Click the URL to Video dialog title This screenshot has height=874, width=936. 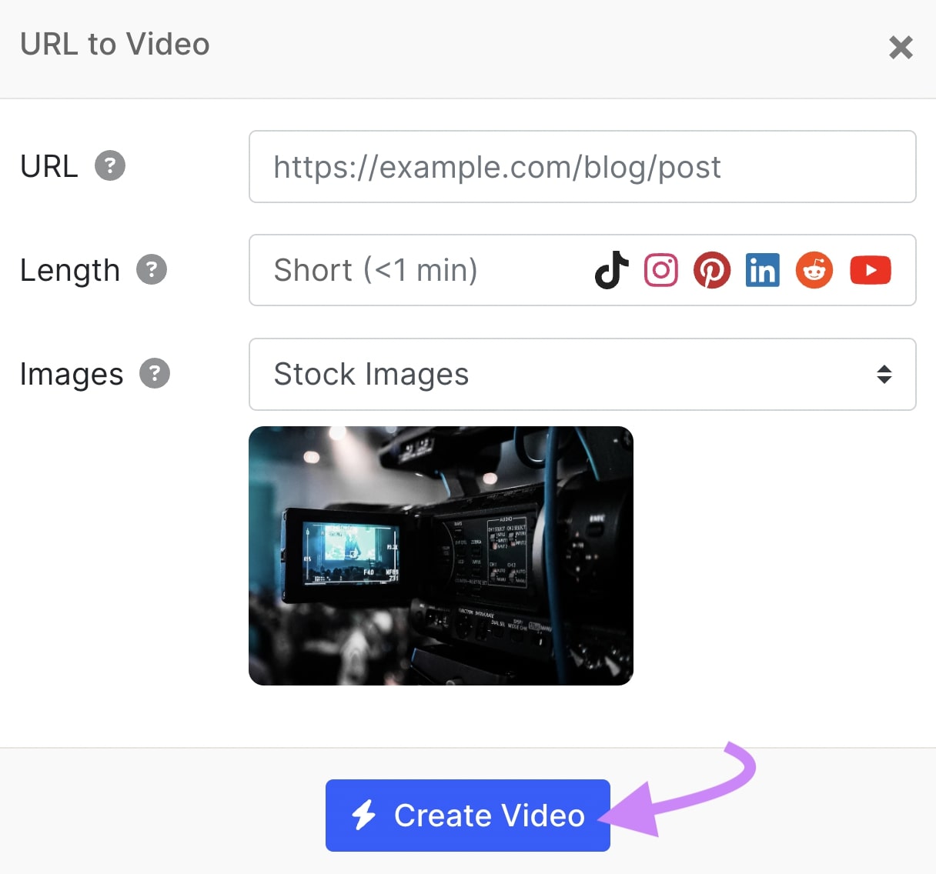tap(115, 44)
